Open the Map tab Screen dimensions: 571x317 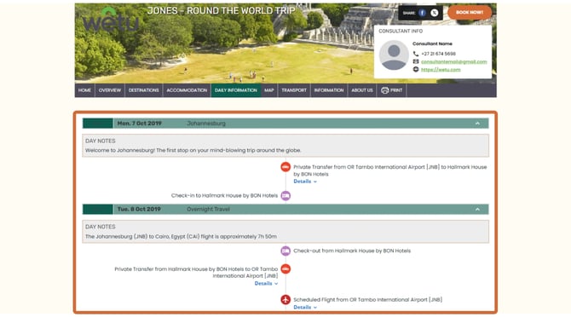(269, 90)
